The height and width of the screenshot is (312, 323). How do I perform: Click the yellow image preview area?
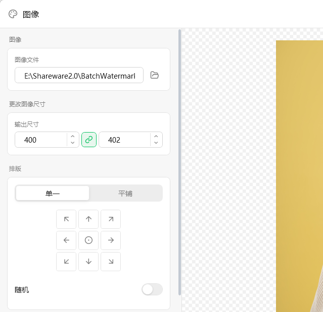(x=300, y=176)
